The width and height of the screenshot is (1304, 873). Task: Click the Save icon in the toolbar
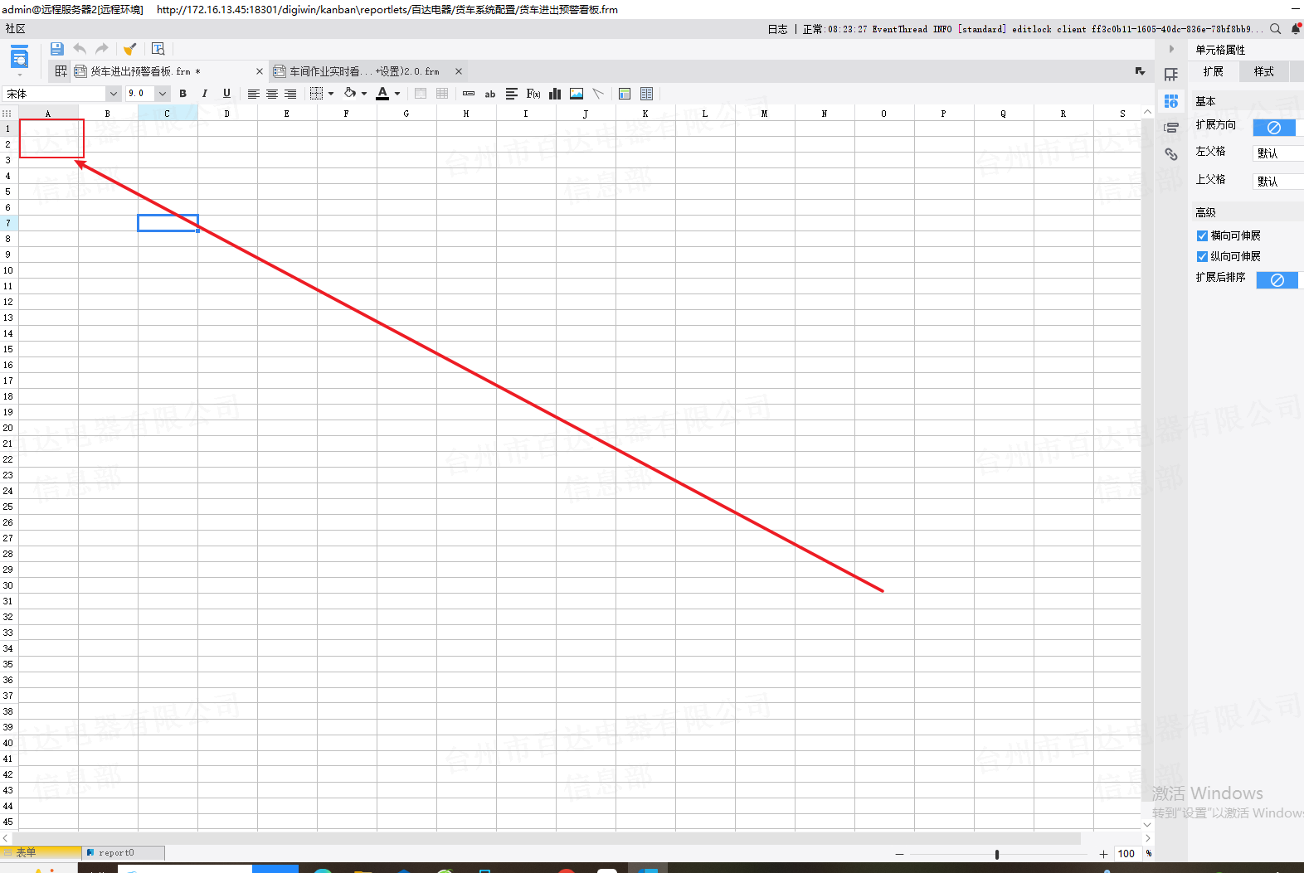(57, 49)
